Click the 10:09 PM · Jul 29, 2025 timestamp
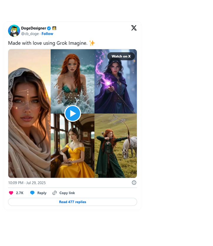 (x=27, y=183)
